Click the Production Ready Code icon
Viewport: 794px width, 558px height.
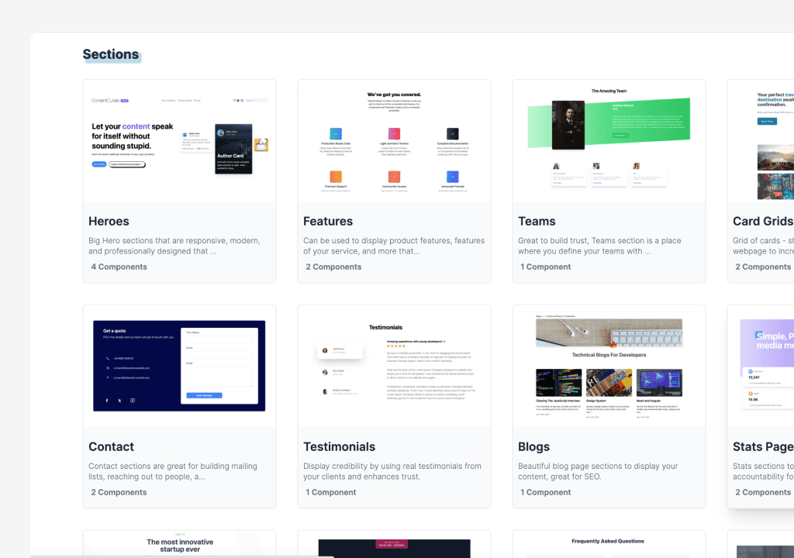click(x=335, y=134)
